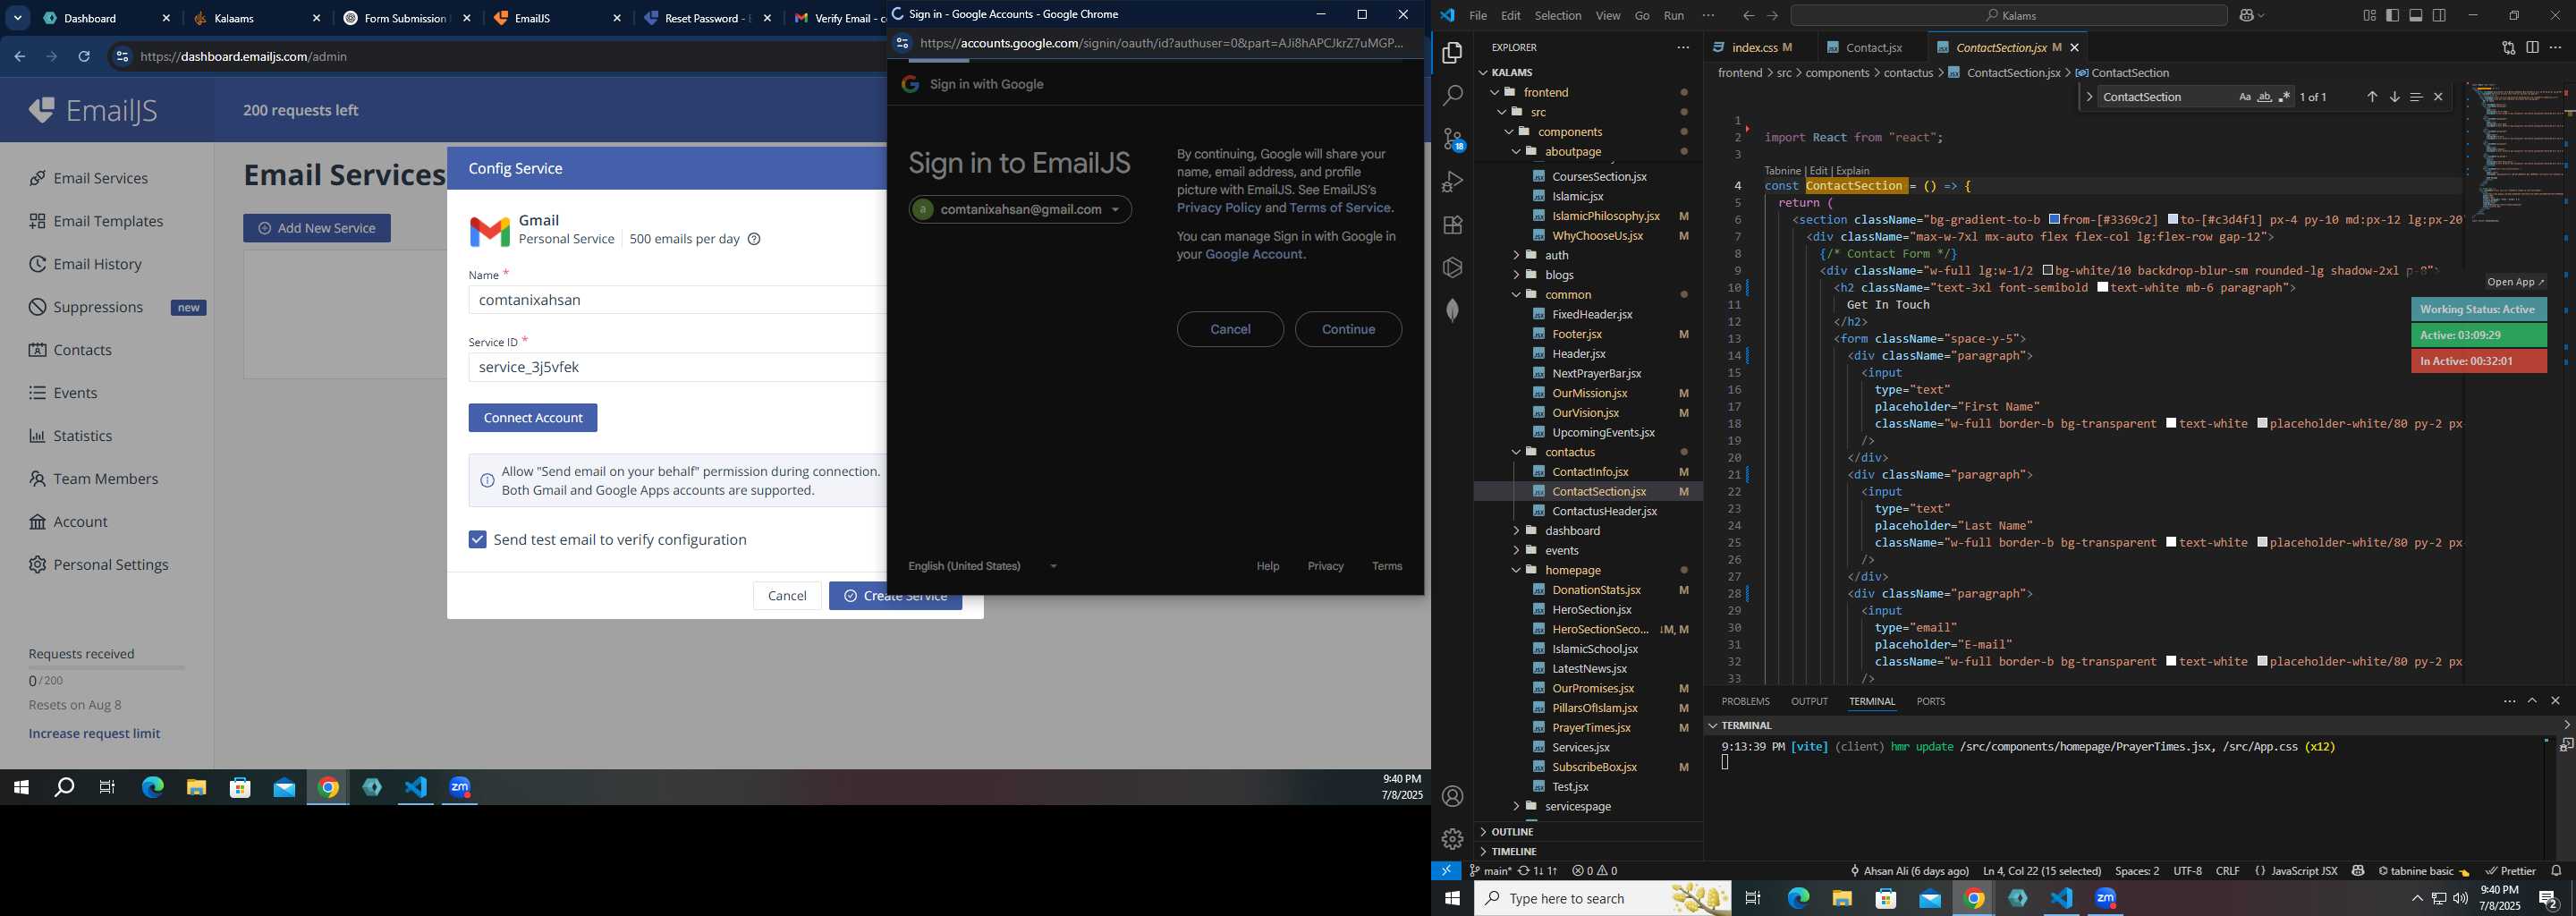Open Zoom from the right Windows taskbar
The width and height of the screenshot is (2576, 916).
coord(2105,898)
